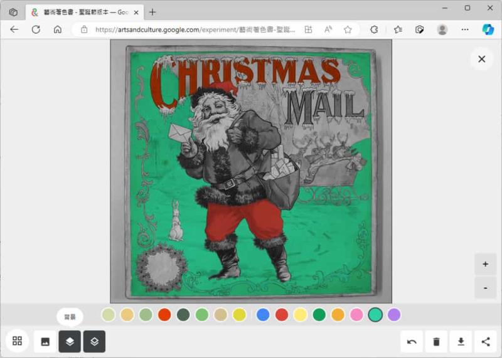Image resolution: width=502 pixels, height=358 pixels.
Task: Share the colored artwork
Action: pyautogui.click(x=486, y=342)
